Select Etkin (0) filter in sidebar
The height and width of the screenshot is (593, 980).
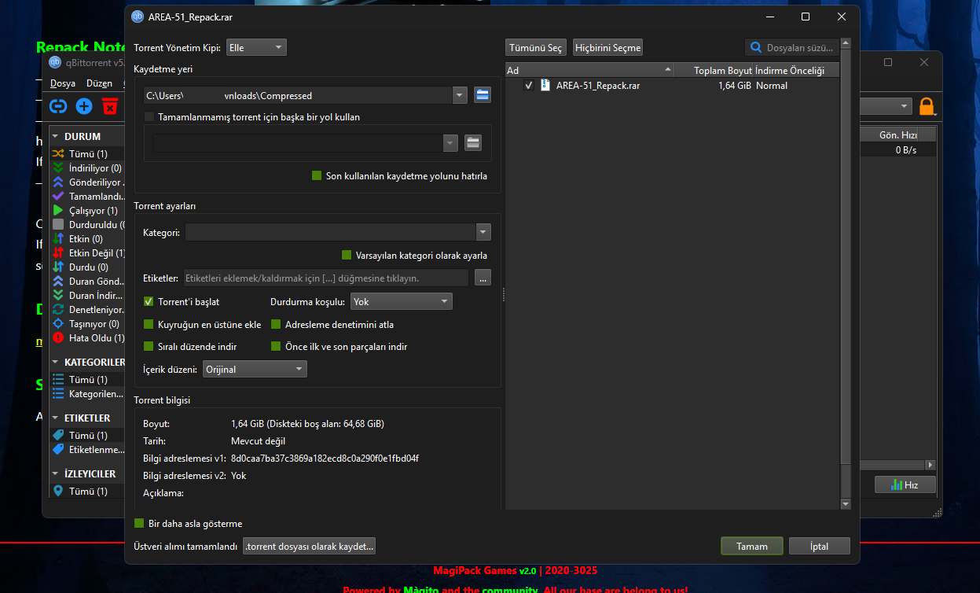pyautogui.click(x=87, y=239)
